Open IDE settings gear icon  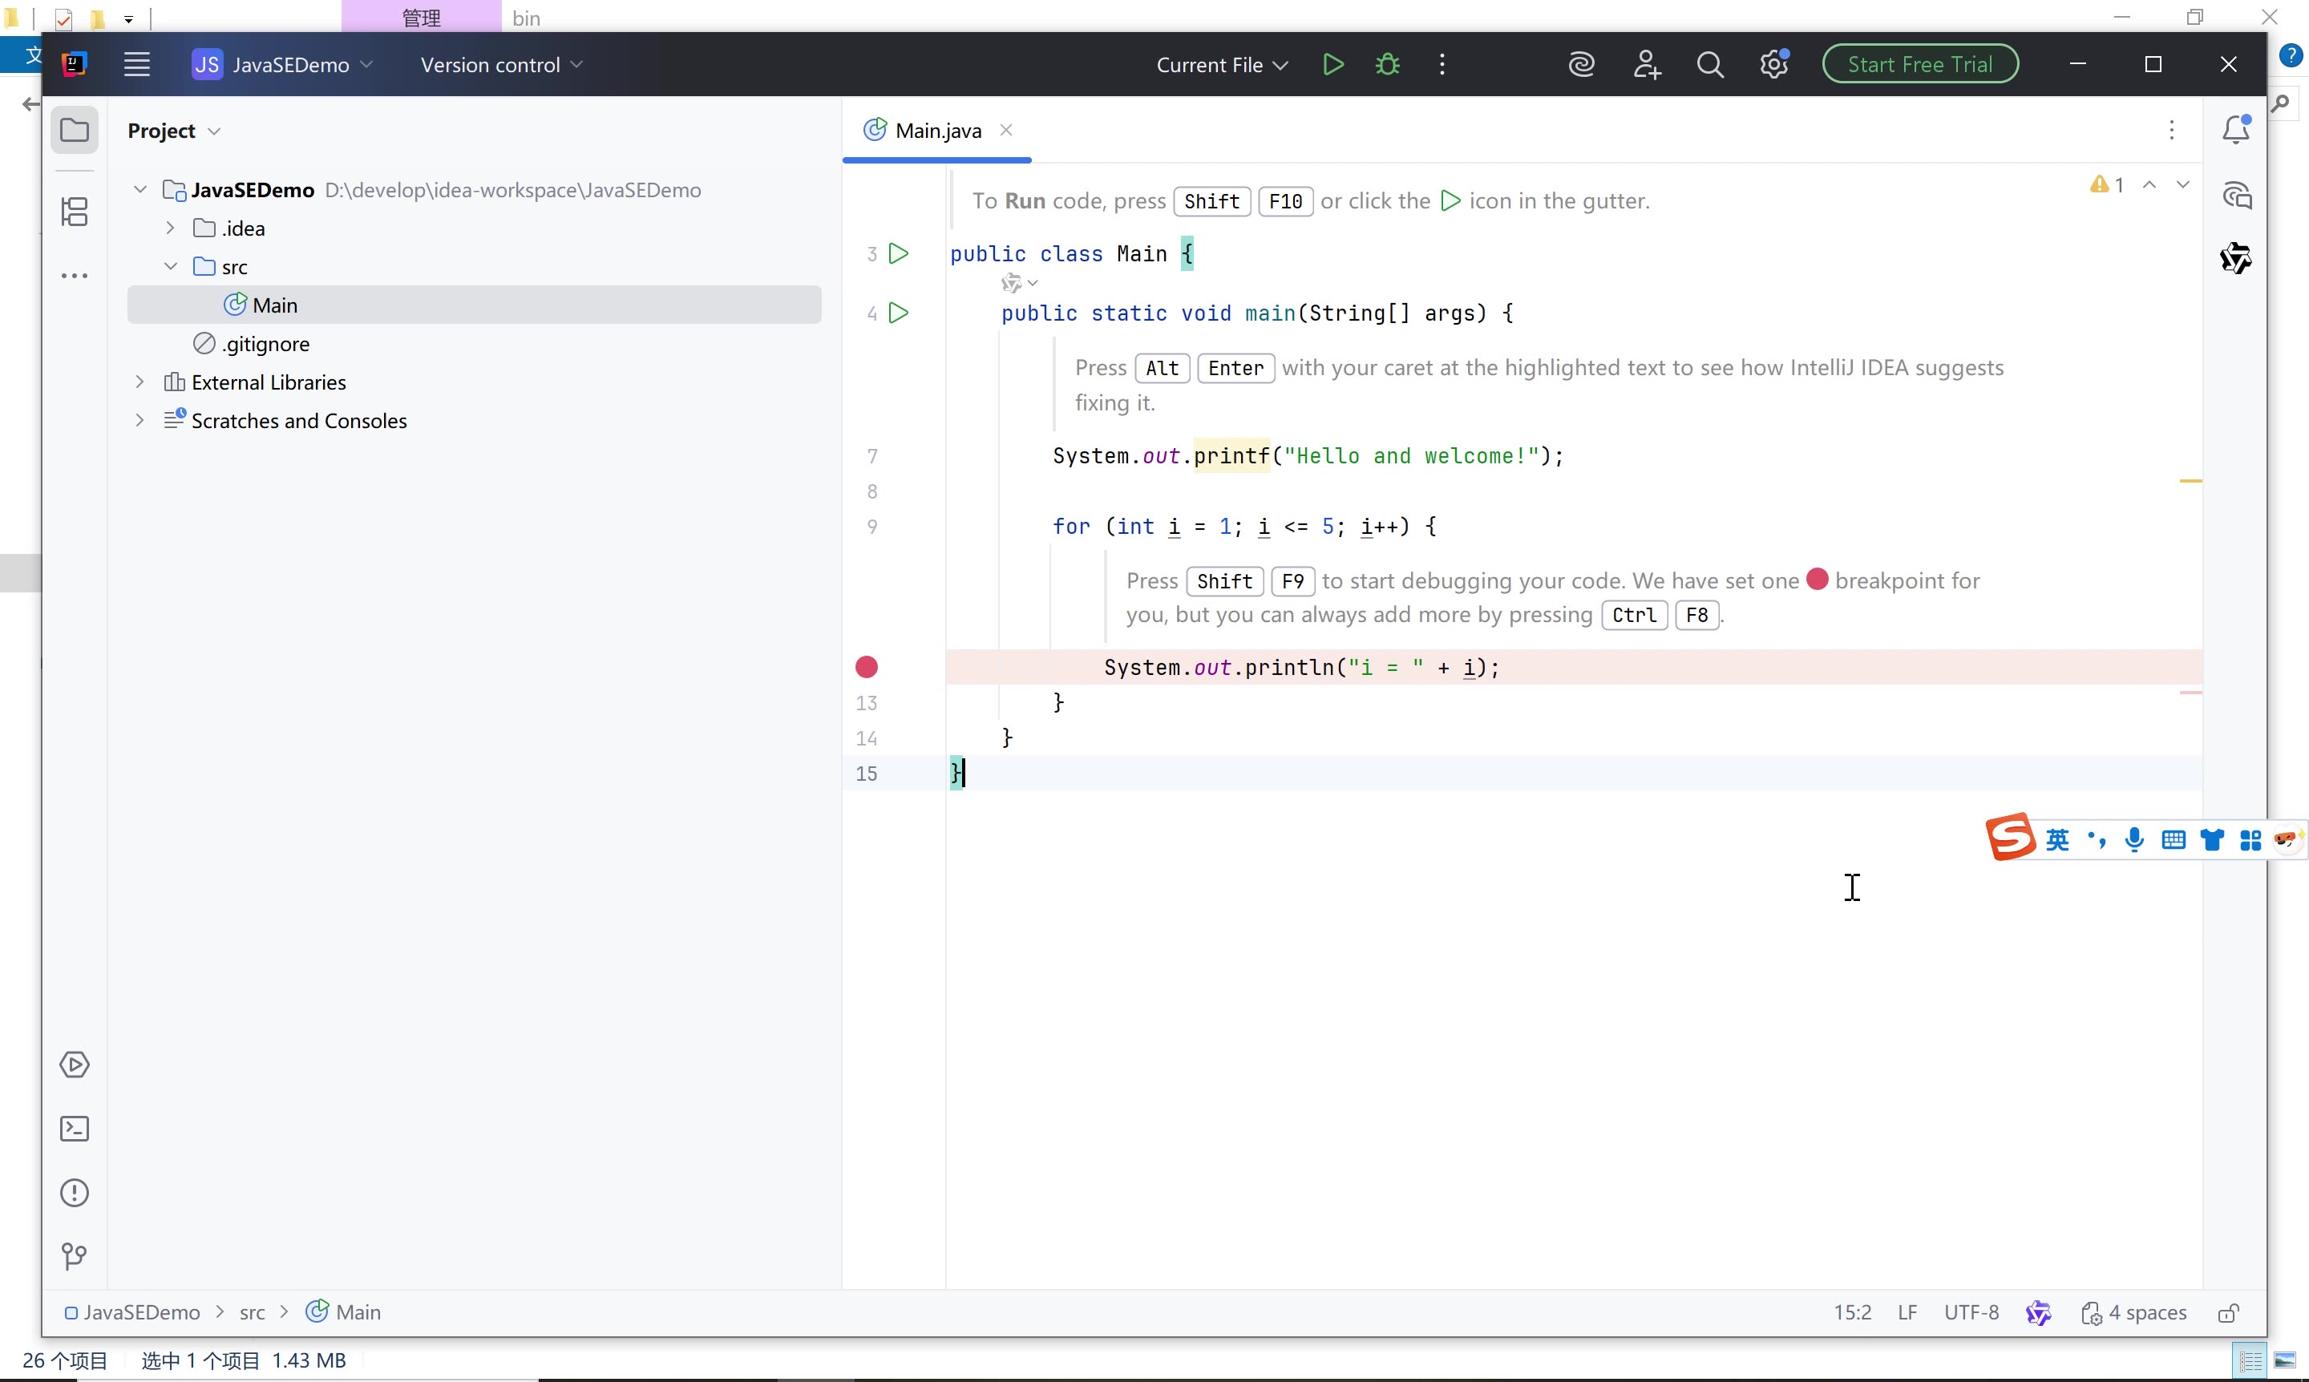click(x=1774, y=64)
